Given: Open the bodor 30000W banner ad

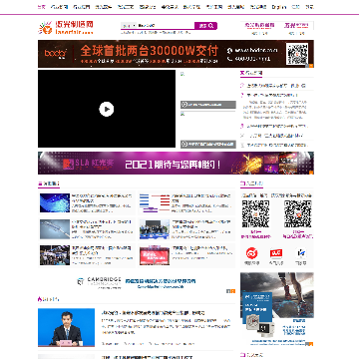Looking at the screenshot, I should point(176,54).
